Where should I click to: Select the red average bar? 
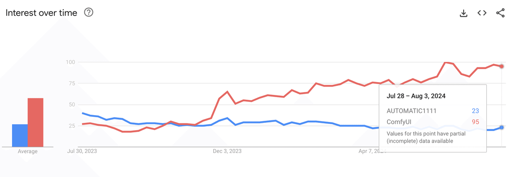tap(36, 122)
